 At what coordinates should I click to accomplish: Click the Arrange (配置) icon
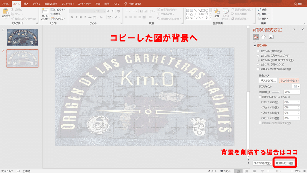[x=216, y=12]
